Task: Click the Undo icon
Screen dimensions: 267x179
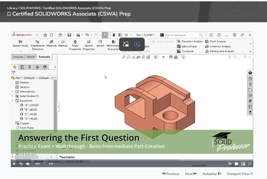Action: pyautogui.click(x=87, y=35)
